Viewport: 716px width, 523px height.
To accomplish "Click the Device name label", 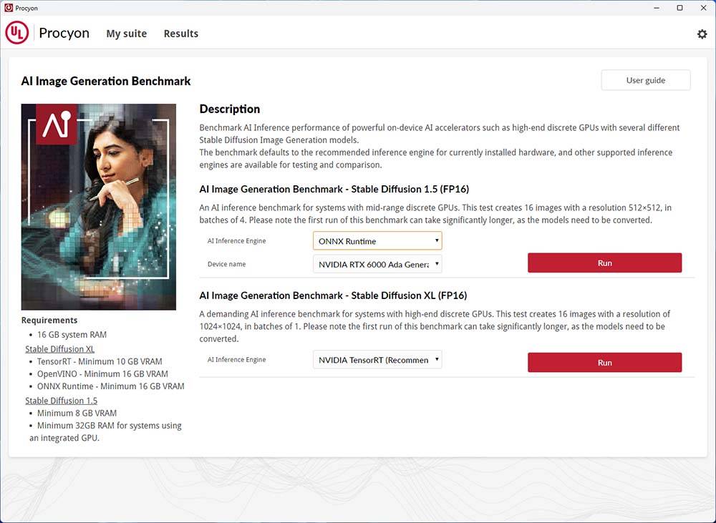I will pyautogui.click(x=226, y=264).
